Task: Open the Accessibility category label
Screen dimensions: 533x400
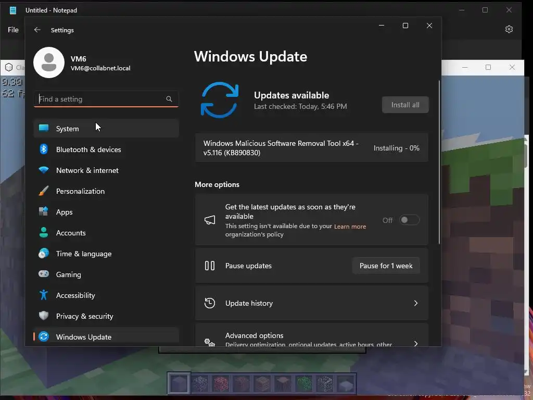Action: tap(75, 295)
